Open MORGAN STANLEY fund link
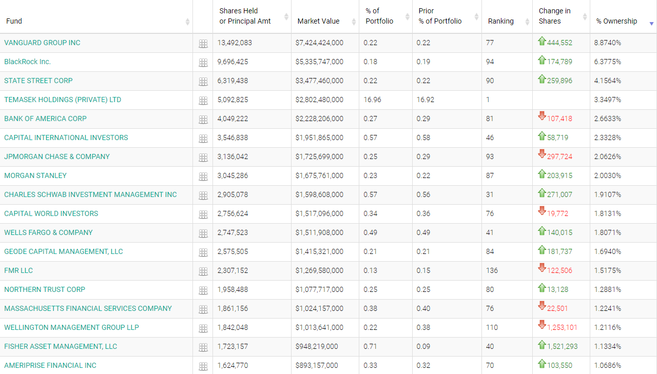Screen dimensions: 657x374 (35, 175)
